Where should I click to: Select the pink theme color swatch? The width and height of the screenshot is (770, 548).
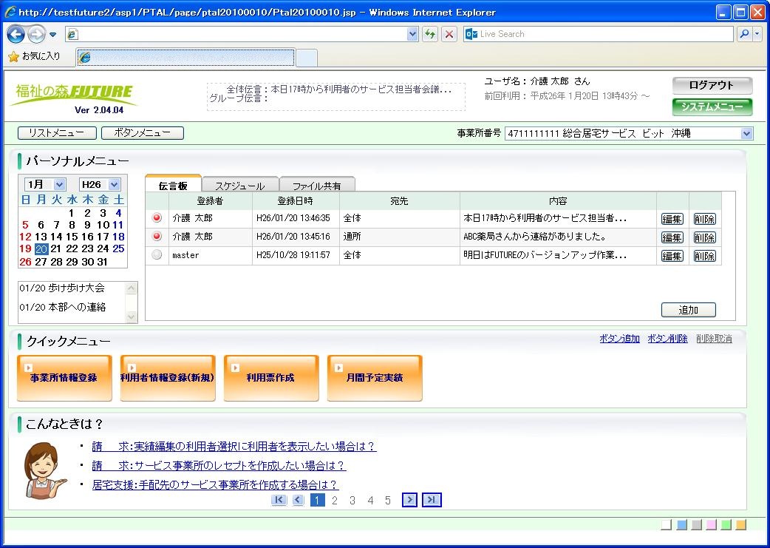pyautogui.click(x=711, y=525)
